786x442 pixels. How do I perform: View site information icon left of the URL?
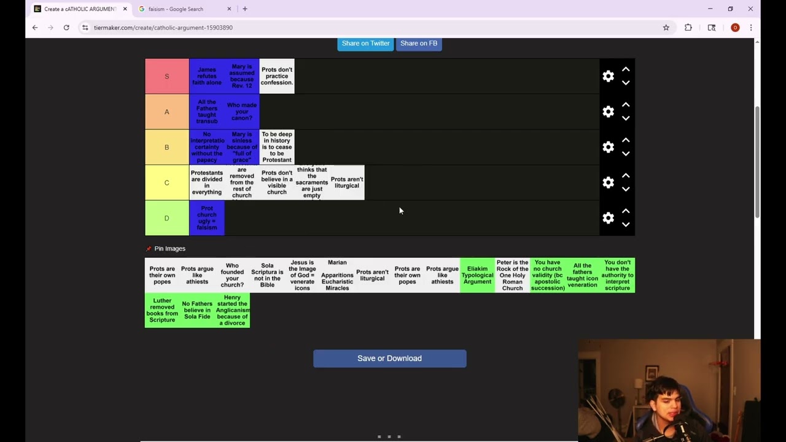coord(85,28)
